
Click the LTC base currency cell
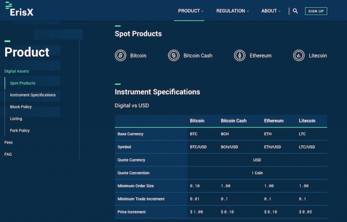(302, 134)
